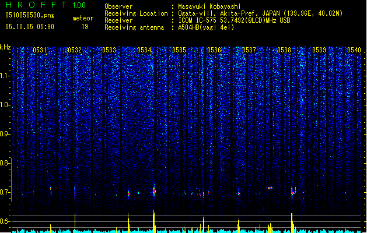Select the 0.7 kHz axis label
This screenshot has width=367, height=233.
[x=5, y=192]
